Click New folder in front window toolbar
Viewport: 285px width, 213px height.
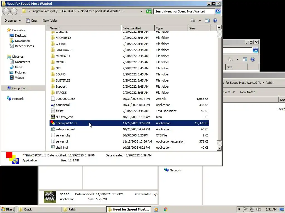[x=50, y=21]
